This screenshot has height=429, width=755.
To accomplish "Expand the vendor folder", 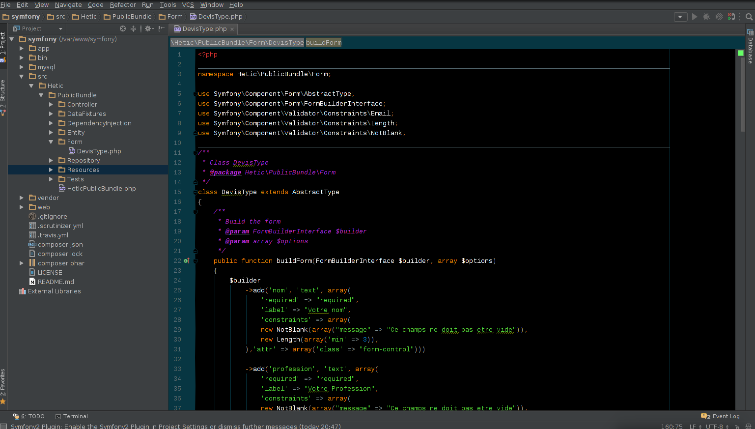I will coord(22,198).
